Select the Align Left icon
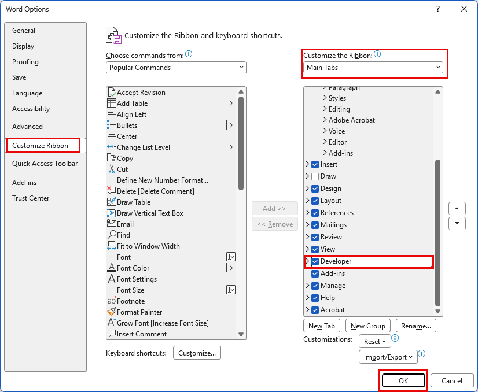 click(x=112, y=114)
